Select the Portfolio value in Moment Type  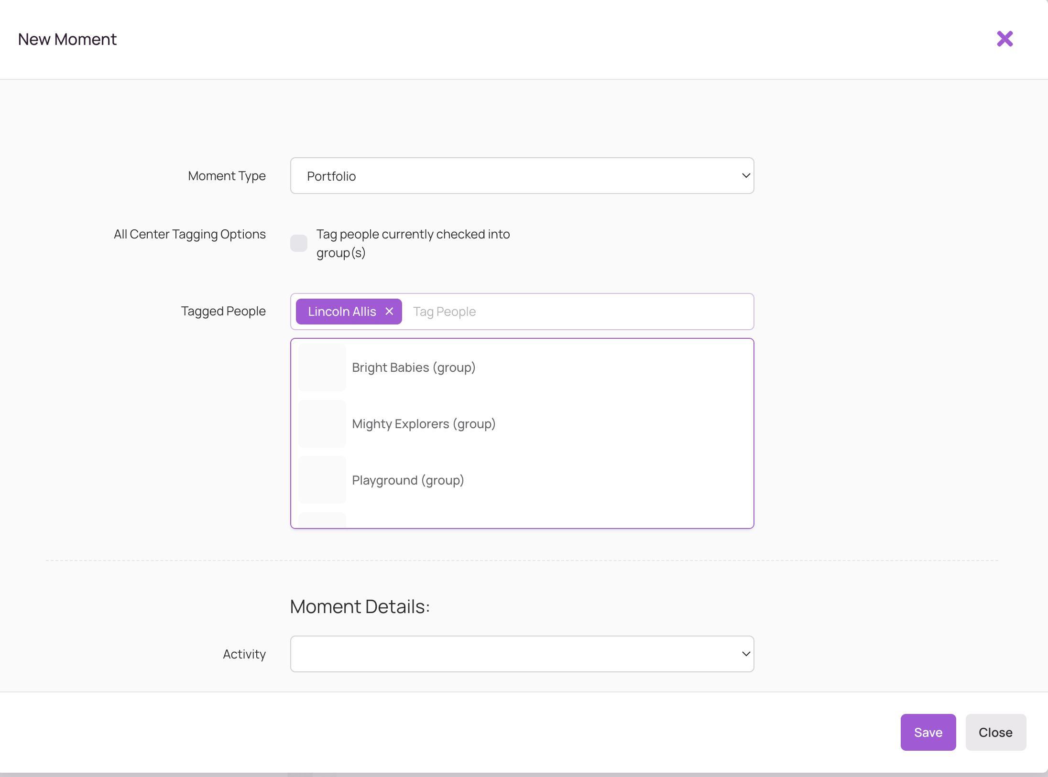click(x=331, y=175)
